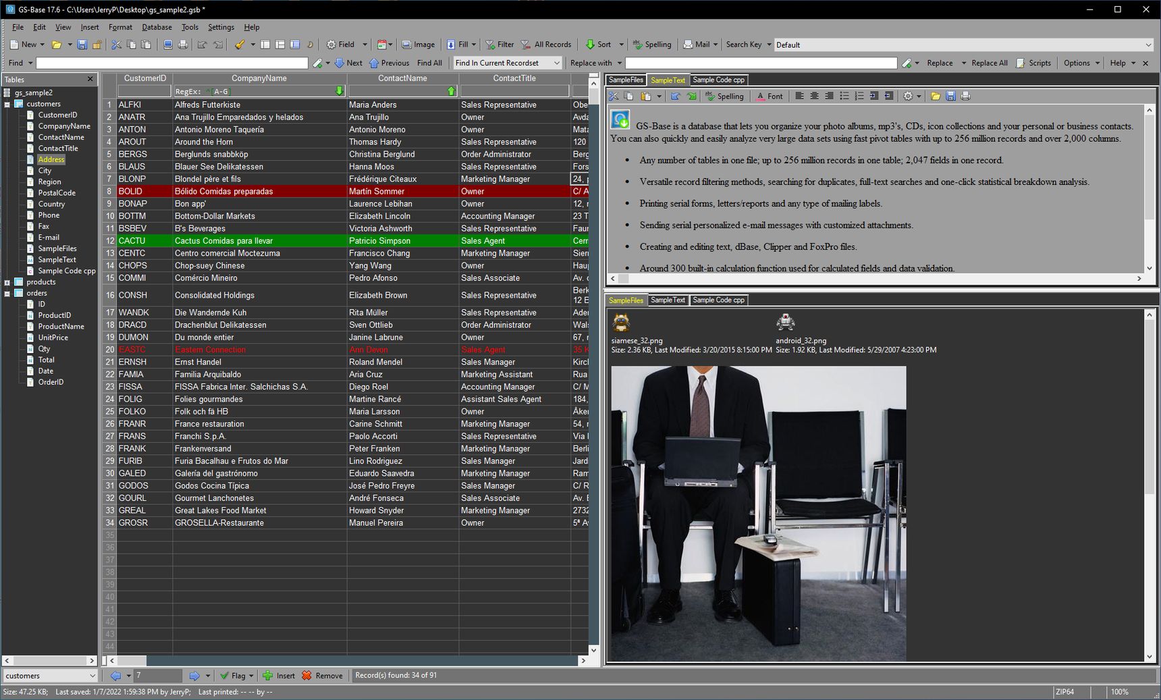Screen dimensions: 1161x700
Task: Open the Field dropdown arrow
Action: click(x=364, y=45)
